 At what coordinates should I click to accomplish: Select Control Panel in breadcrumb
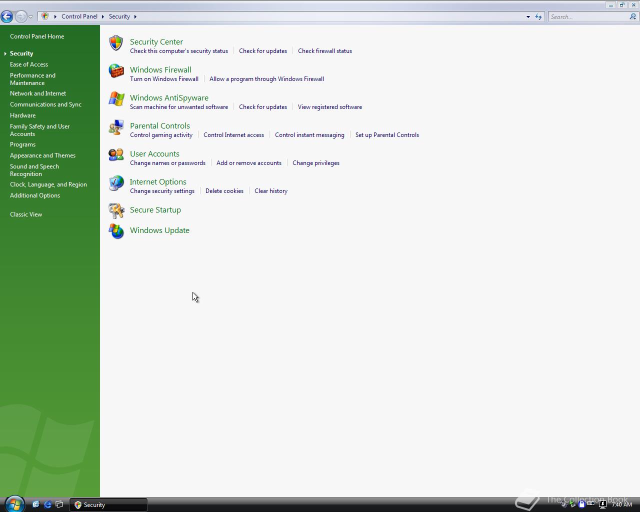[x=79, y=16]
